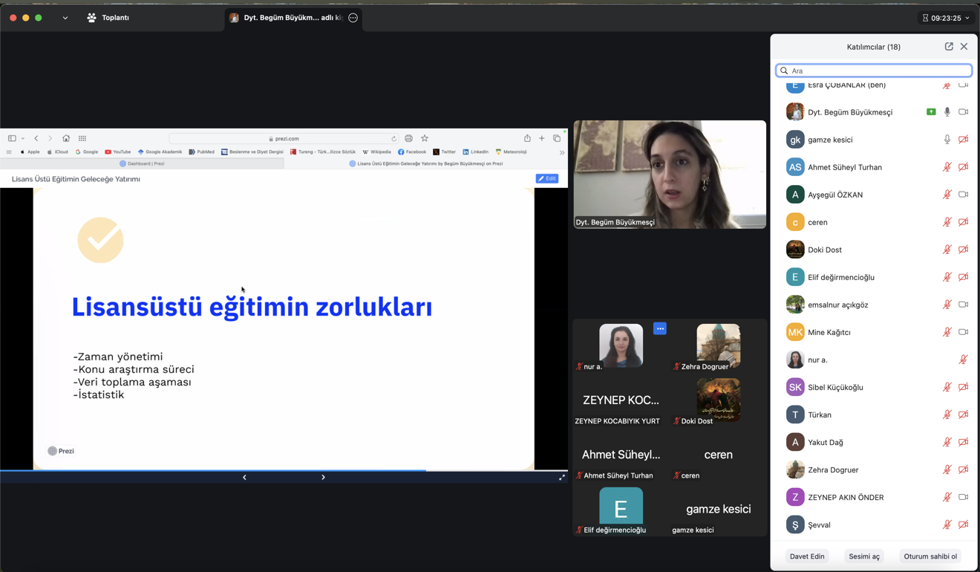Click the screen share icon for Dyt. Begüm Büyükmesçi
The height and width of the screenshot is (572, 980).
[x=931, y=112]
